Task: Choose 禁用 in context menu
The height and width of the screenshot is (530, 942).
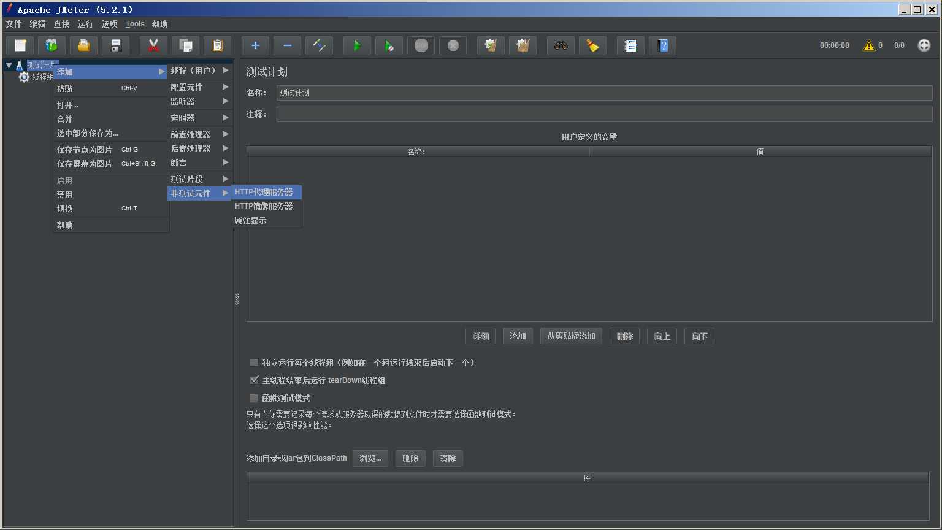Action: coord(111,194)
